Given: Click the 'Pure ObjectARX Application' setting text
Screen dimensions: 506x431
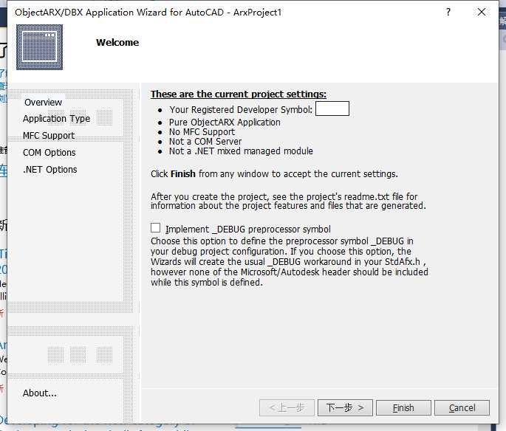Looking at the screenshot, I should (x=225, y=123).
